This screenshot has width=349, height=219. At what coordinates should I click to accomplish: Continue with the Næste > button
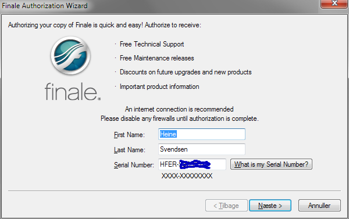point(270,206)
